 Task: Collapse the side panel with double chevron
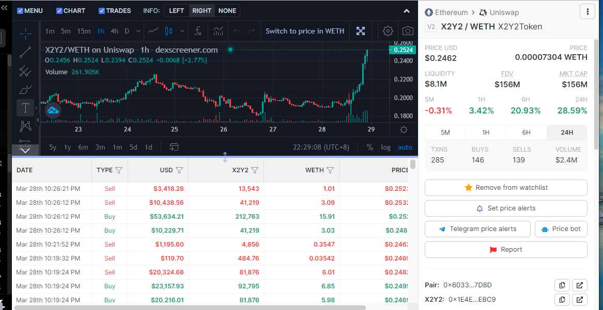tap(4, 8)
